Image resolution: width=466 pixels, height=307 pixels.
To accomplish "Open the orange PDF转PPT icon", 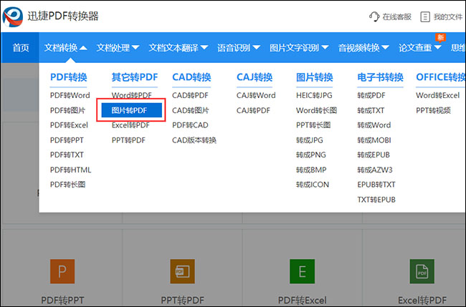I will (x=62, y=271).
